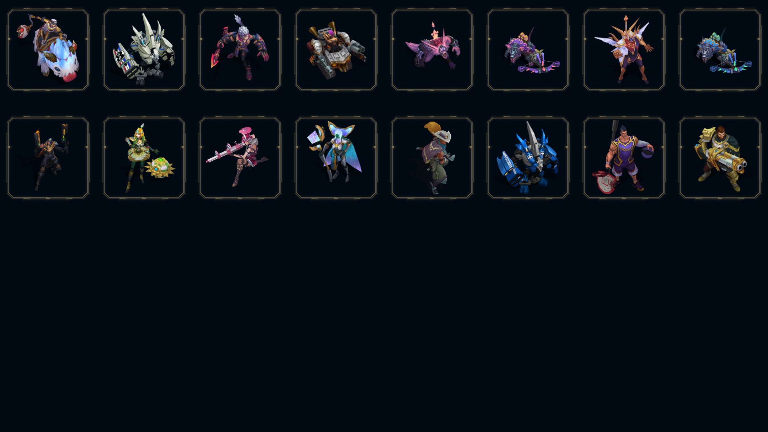Click the golden spiked ball beside green girl
Screen dimensions: 768x432
160,168
